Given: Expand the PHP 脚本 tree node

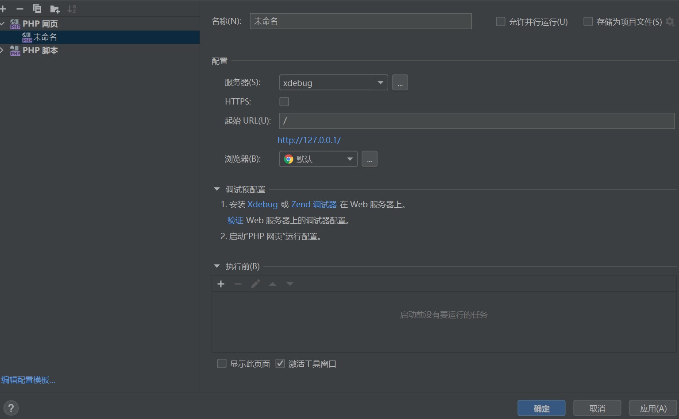Looking at the screenshot, I should (3, 50).
